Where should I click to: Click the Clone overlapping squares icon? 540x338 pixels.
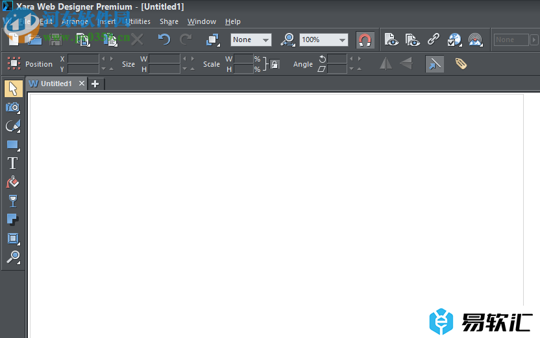click(213, 40)
